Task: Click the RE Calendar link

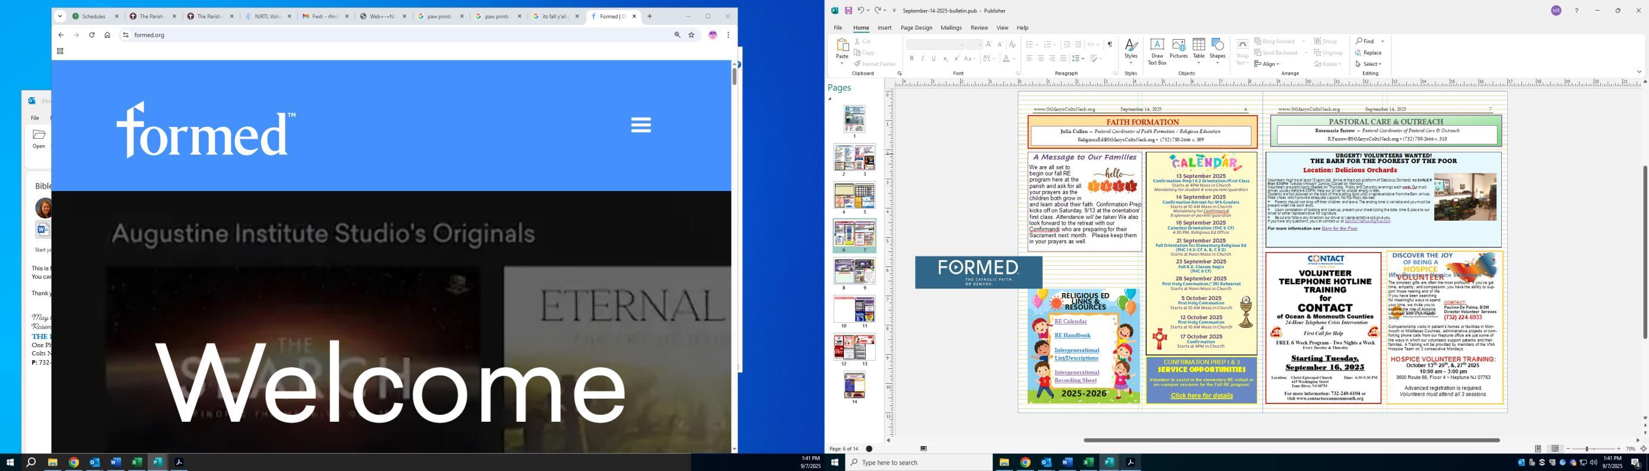Action: coord(1070,322)
